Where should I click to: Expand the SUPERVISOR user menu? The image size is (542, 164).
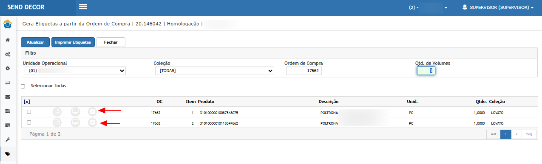pyautogui.click(x=498, y=7)
